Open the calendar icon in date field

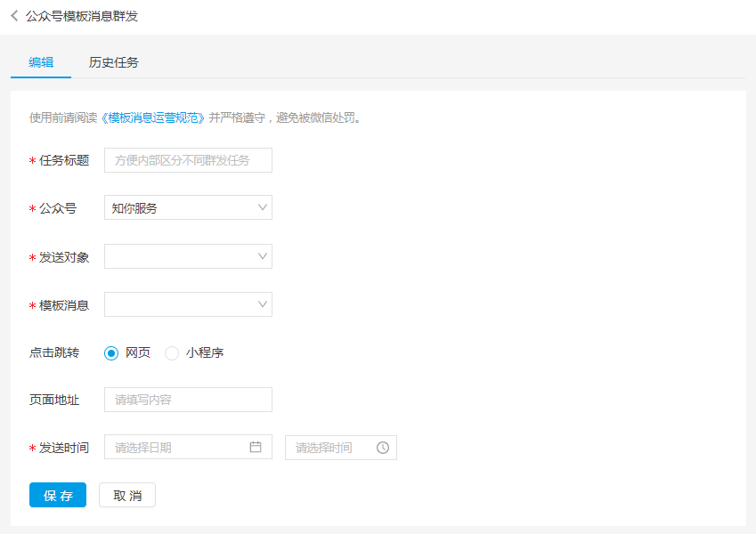pyautogui.click(x=256, y=447)
